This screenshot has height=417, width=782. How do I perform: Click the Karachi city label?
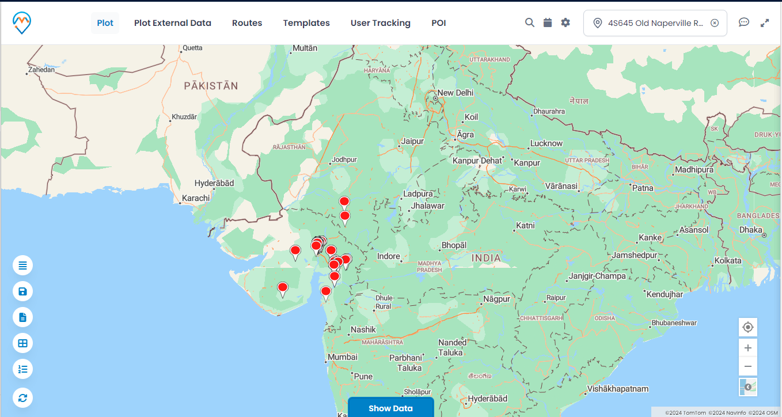pyautogui.click(x=196, y=198)
